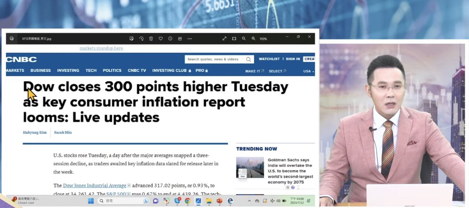The image size is (469, 208).
Task: Open Microsoft Edge from the taskbar
Action: [230, 201]
